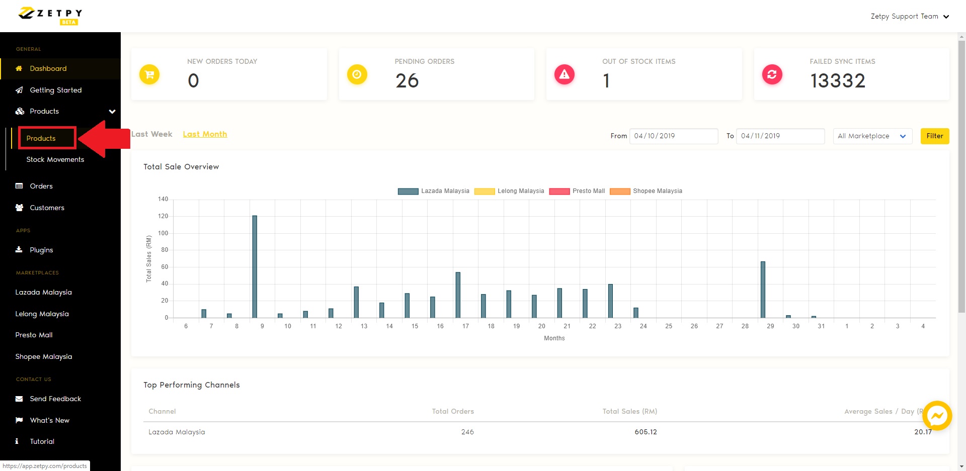Viewport: 966px width, 471px height.
Task: Click the To date field
Action: click(x=780, y=136)
